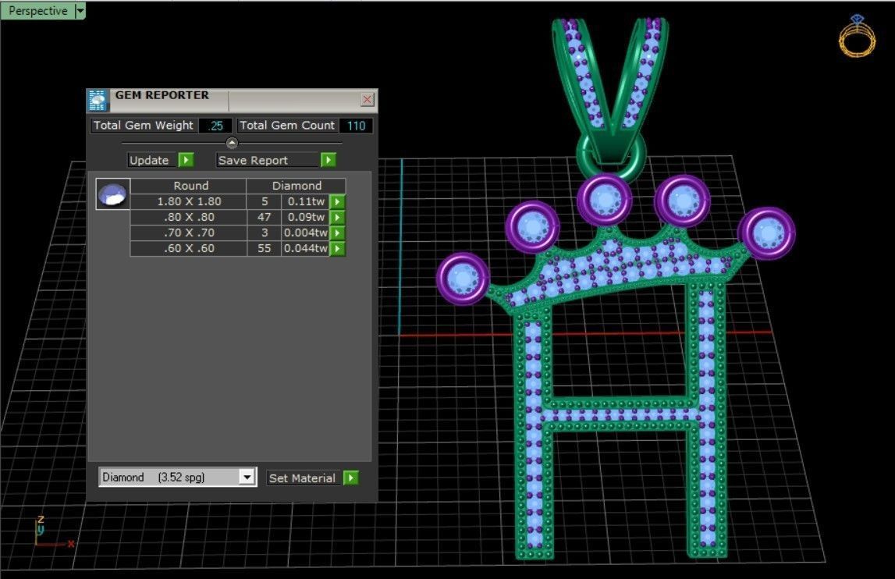The height and width of the screenshot is (579, 895).
Task: Select the 1.80 X 1.80 size cell
Action: tap(189, 201)
